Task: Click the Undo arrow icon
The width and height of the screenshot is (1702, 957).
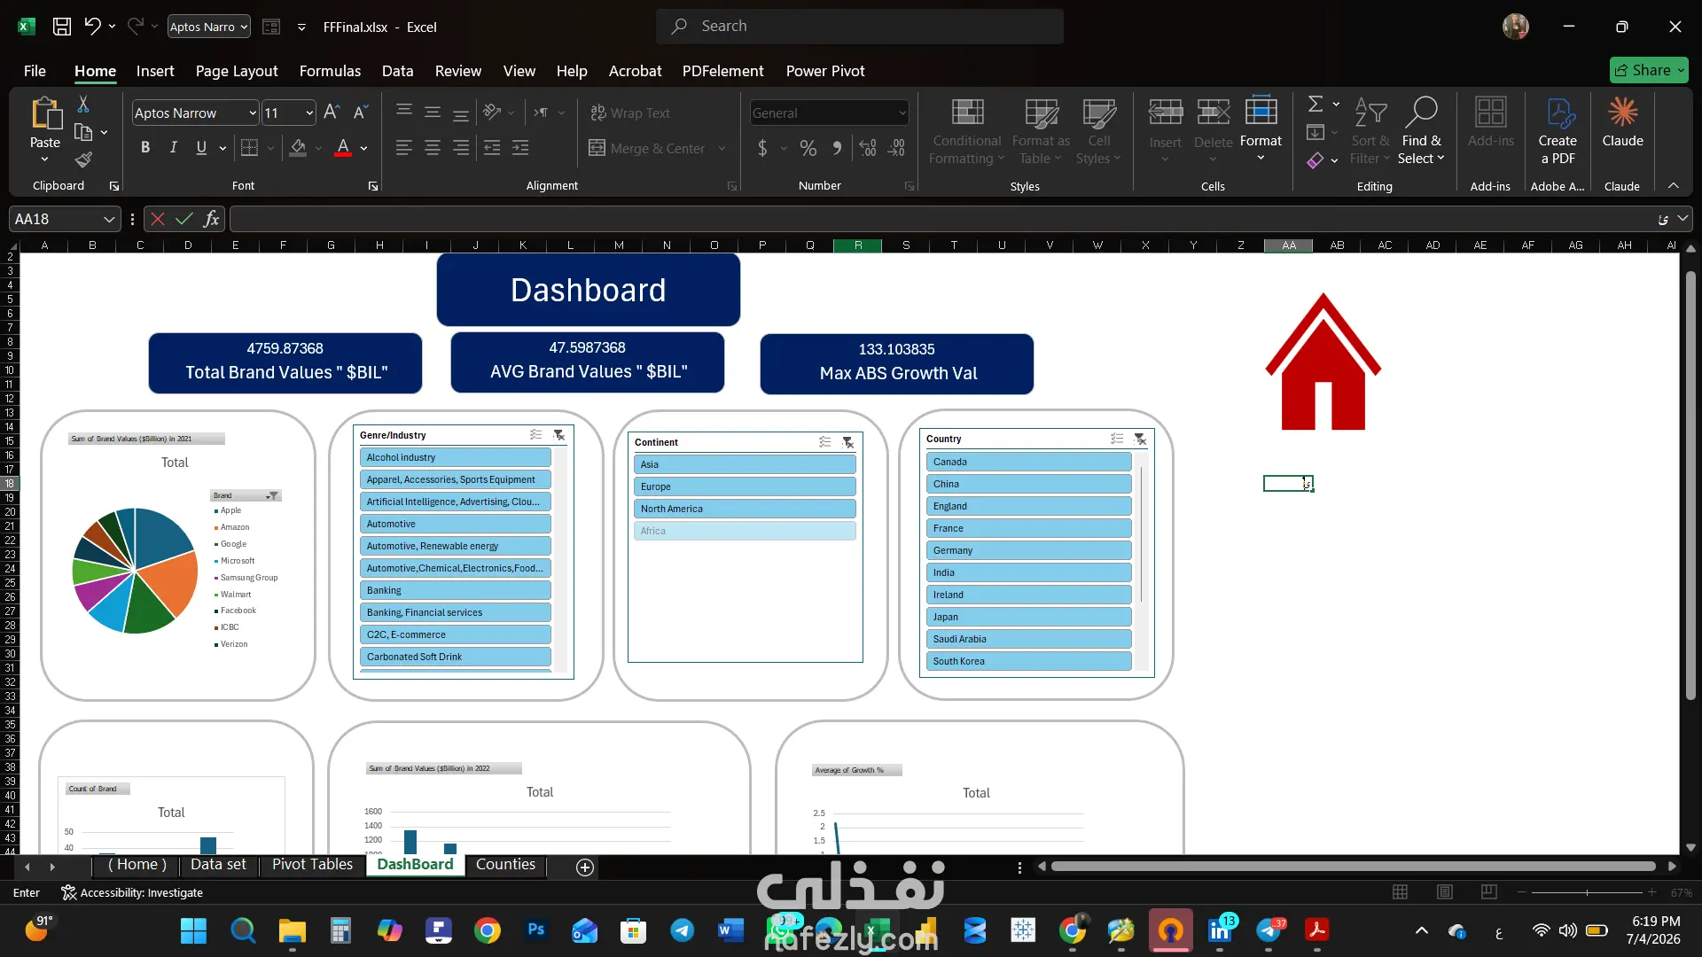Action: click(92, 27)
